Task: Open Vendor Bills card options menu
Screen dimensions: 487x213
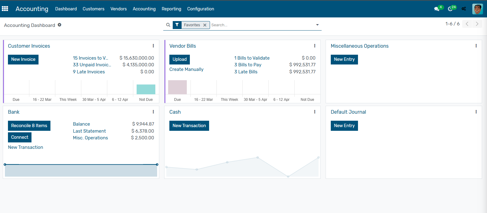Action: (x=315, y=46)
